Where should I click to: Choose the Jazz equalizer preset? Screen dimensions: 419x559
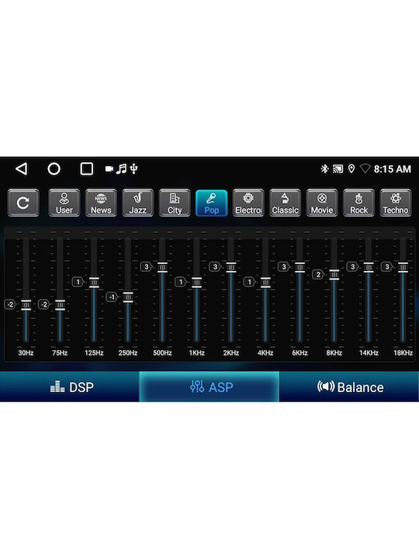[138, 203]
